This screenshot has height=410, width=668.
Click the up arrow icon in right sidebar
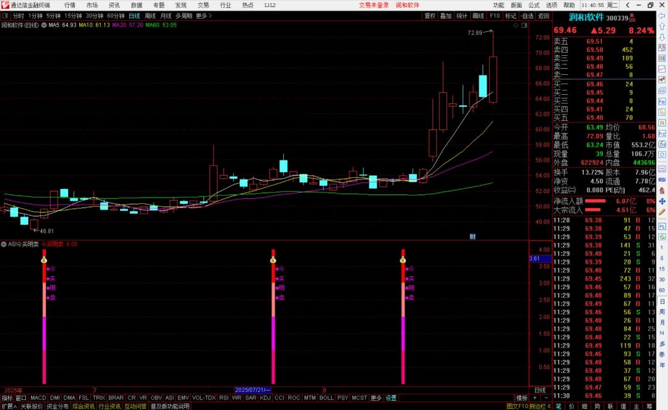662,27
